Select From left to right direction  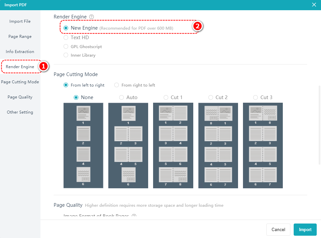point(66,85)
